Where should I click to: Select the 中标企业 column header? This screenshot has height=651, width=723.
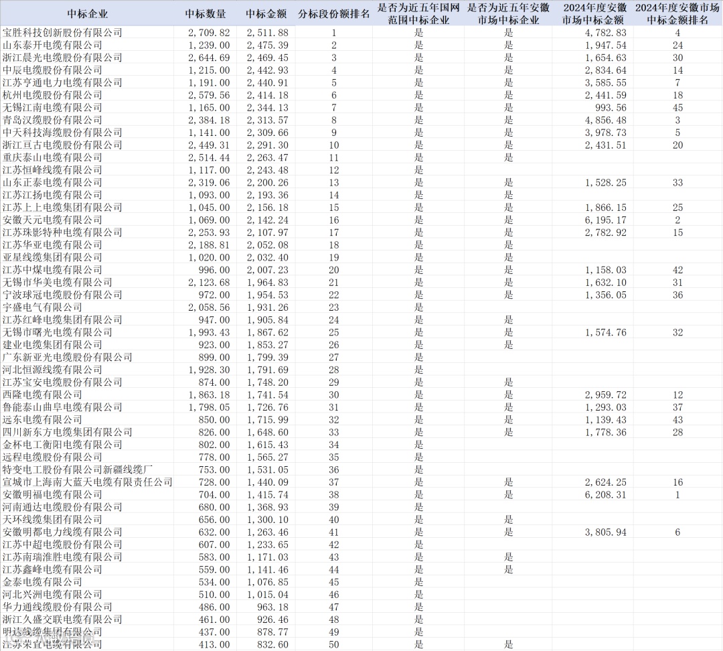pos(87,14)
